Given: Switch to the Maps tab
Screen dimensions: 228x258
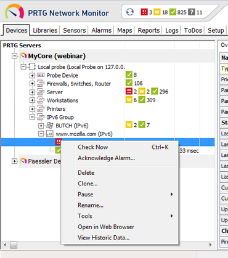Looking at the screenshot, I should pyautogui.click(x=124, y=30).
